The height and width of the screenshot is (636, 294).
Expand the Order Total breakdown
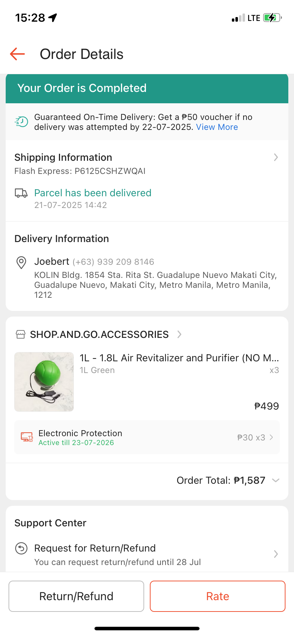click(x=276, y=480)
